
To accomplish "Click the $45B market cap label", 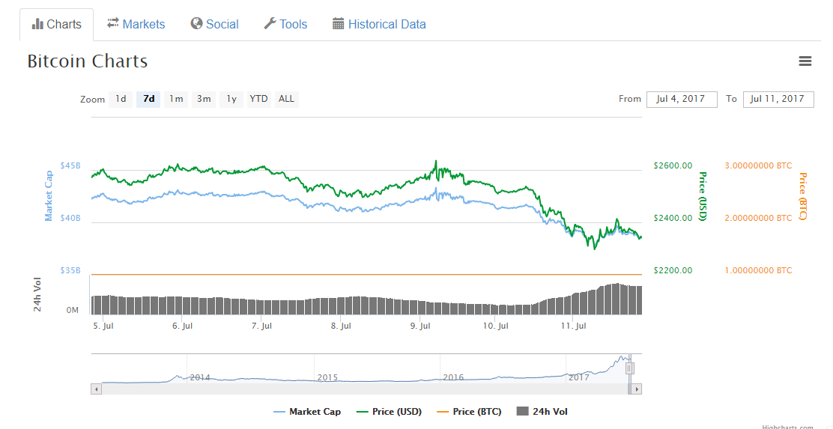I will tap(70, 165).
